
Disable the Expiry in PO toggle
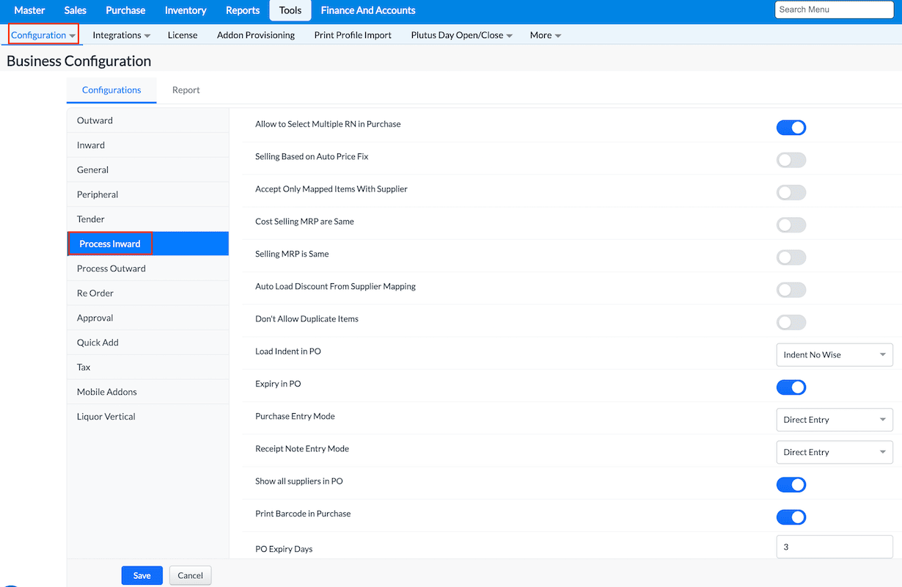coord(791,387)
